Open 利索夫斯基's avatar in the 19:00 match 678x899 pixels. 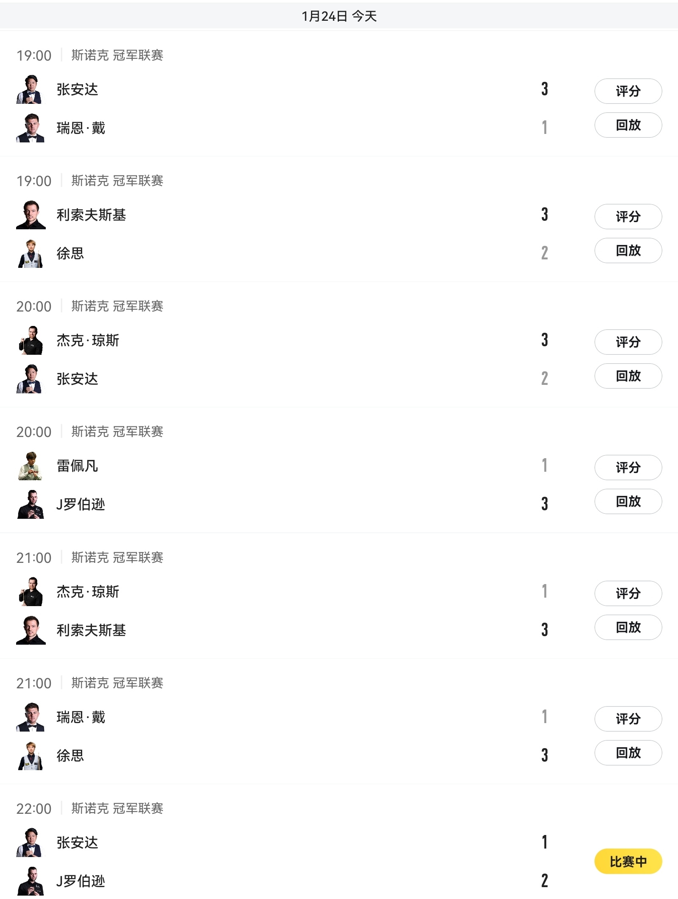pyautogui.click(x=31, y=215)
